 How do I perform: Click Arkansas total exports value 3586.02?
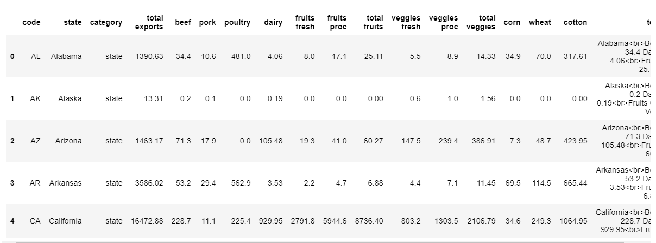coord(147,183)
